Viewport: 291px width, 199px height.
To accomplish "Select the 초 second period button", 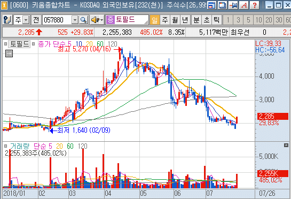I will pyautogui.click(x=207, y=20).
